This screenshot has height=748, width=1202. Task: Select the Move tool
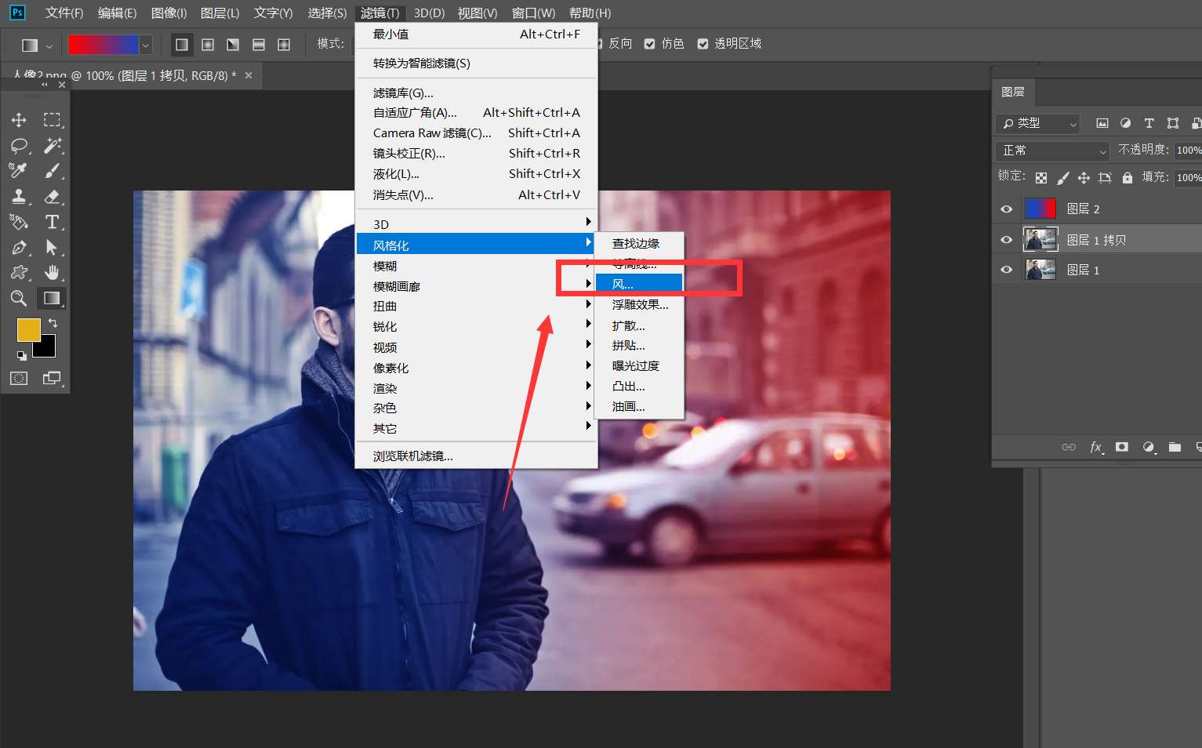(19, 120)
